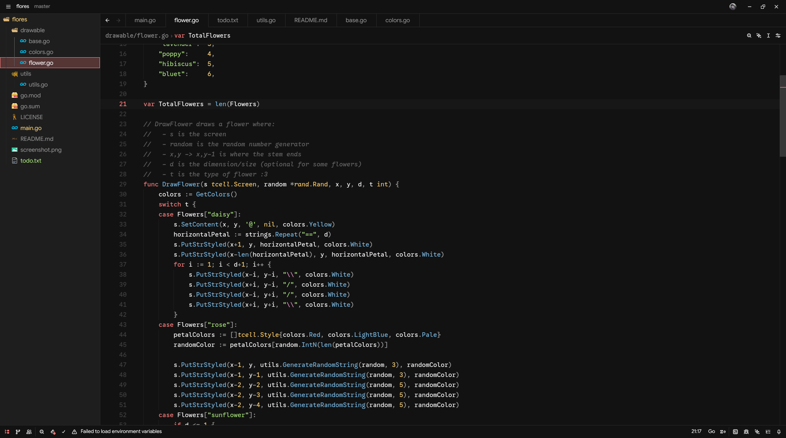Open notifications bell
Image resolution: width=786 pixels, height=438 pixels.
779,432
